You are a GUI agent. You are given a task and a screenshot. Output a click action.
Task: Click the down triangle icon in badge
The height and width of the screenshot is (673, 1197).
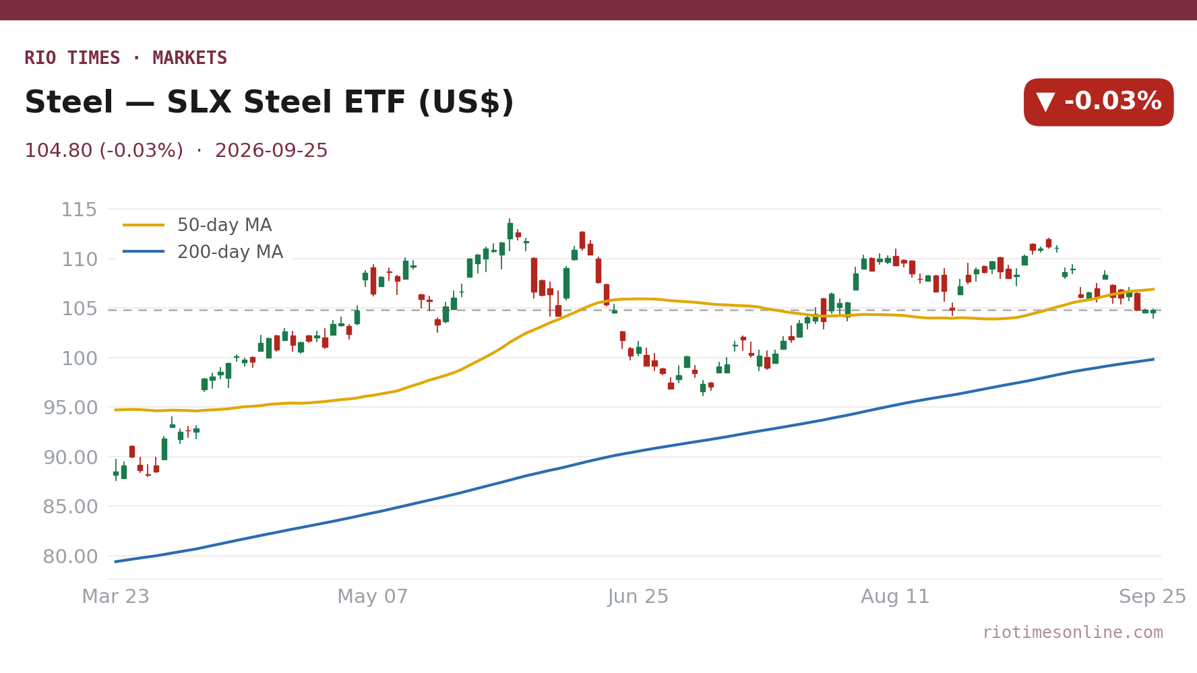click(x=1045, y=102)
